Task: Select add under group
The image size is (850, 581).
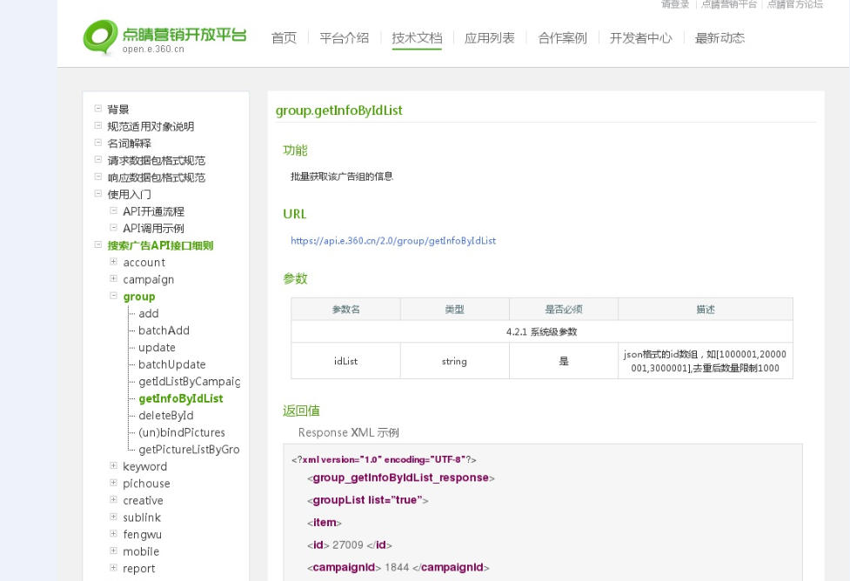Action: (x=148, y=313)
